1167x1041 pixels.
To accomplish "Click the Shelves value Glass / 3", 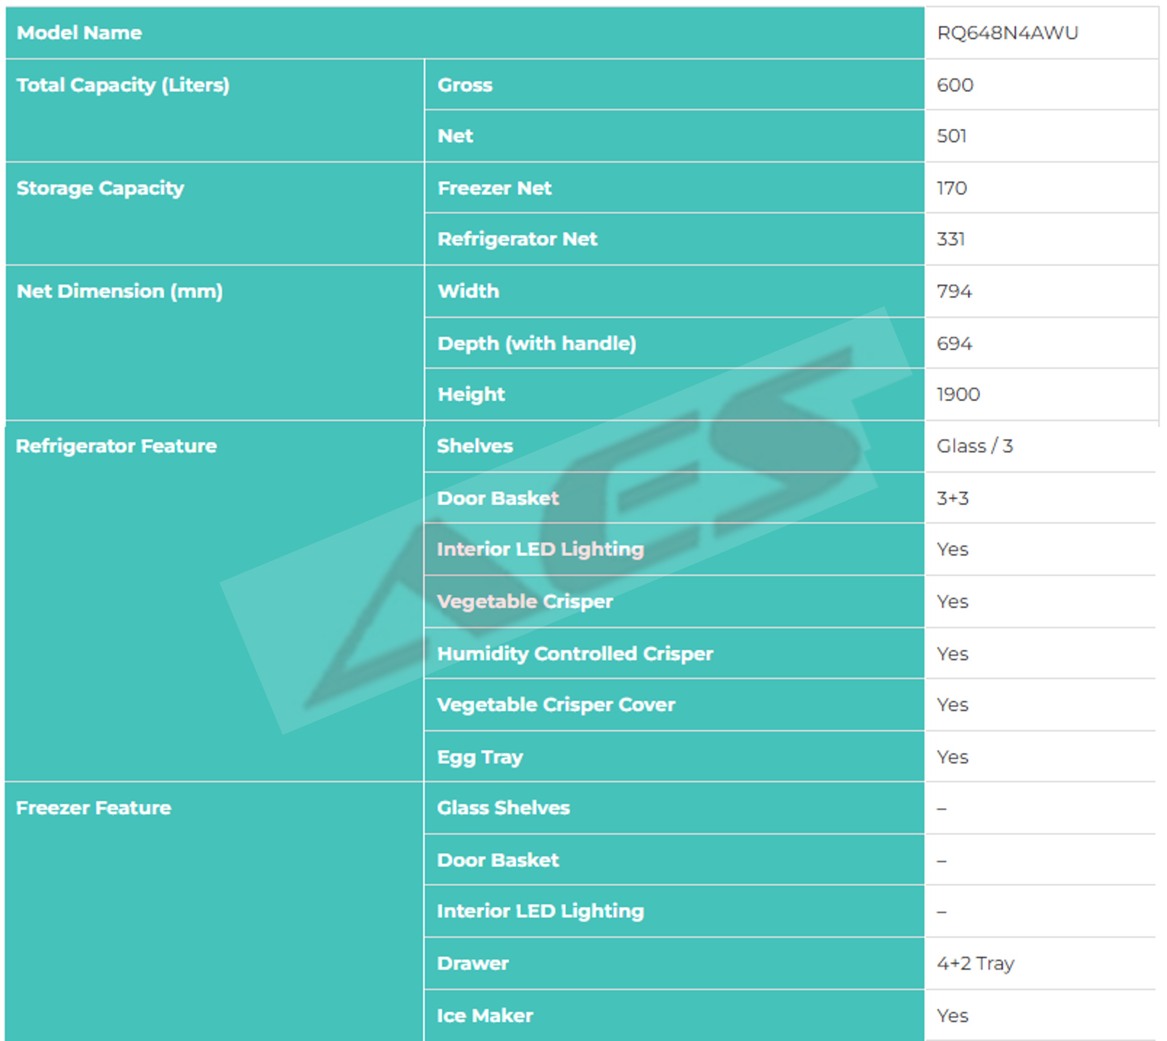I will click(974, 445).
